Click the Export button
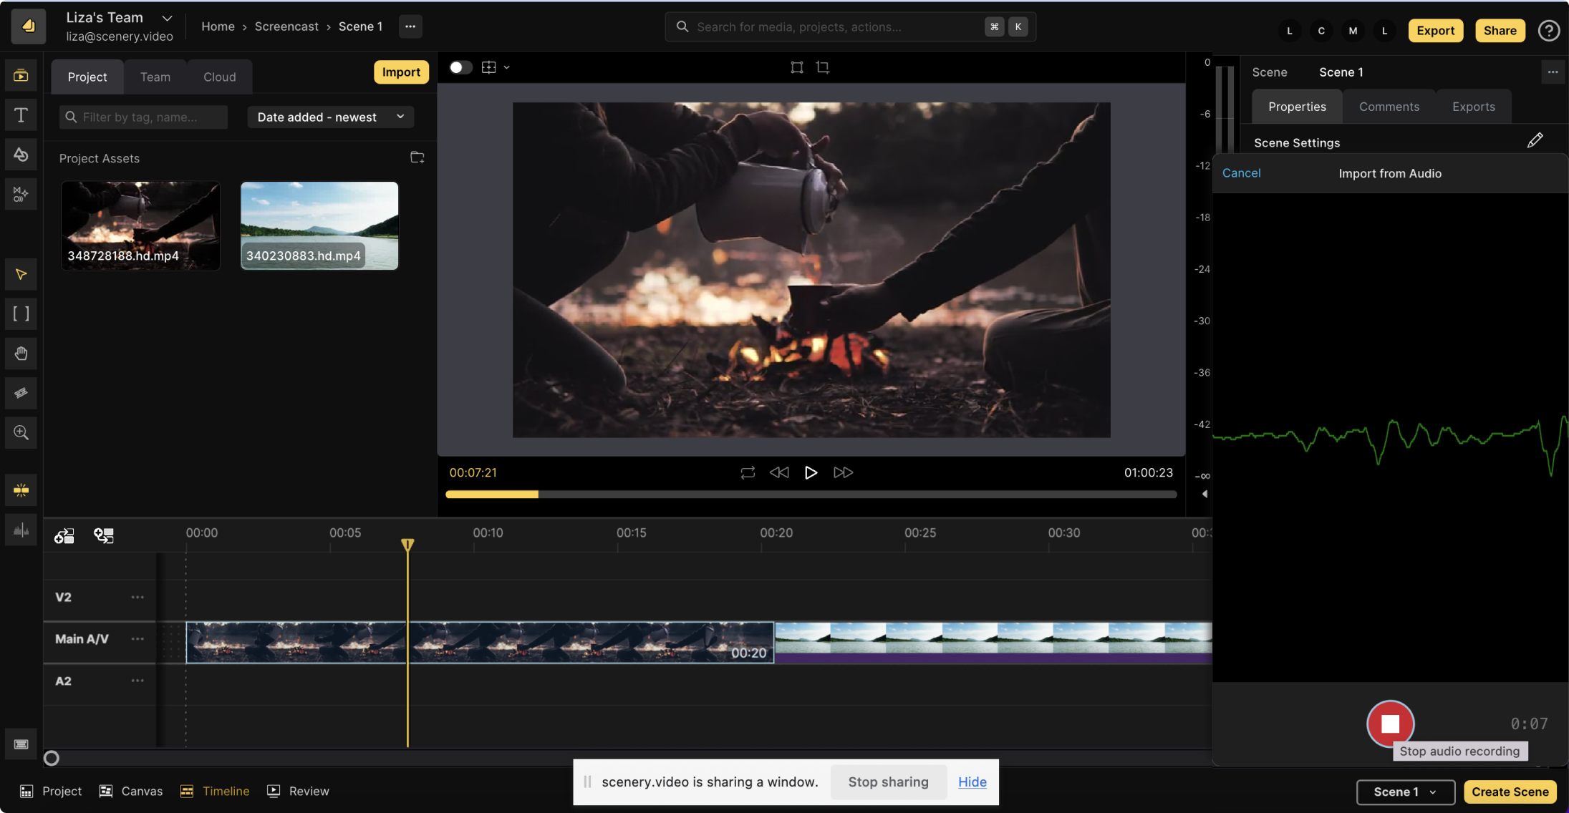 point(1435,30)
